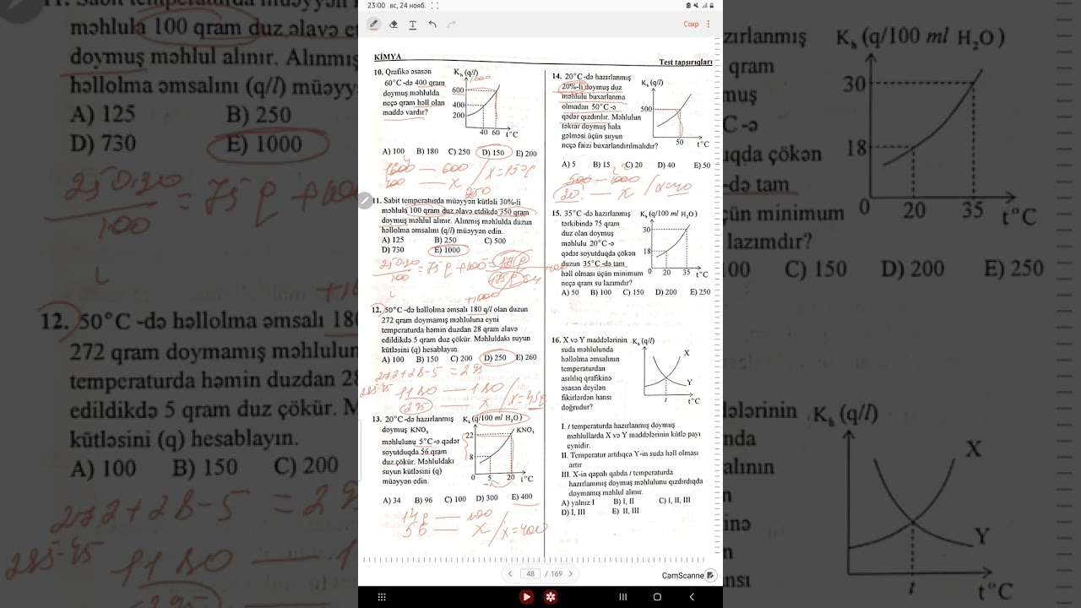
Task: Tap the total page count '/ 169'
Action: coord(554,573)
